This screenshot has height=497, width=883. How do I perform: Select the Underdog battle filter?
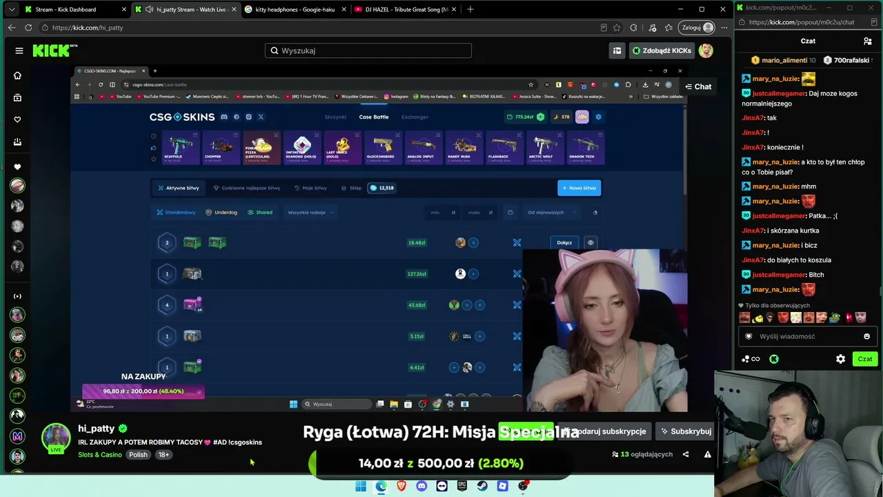[221, 213]
